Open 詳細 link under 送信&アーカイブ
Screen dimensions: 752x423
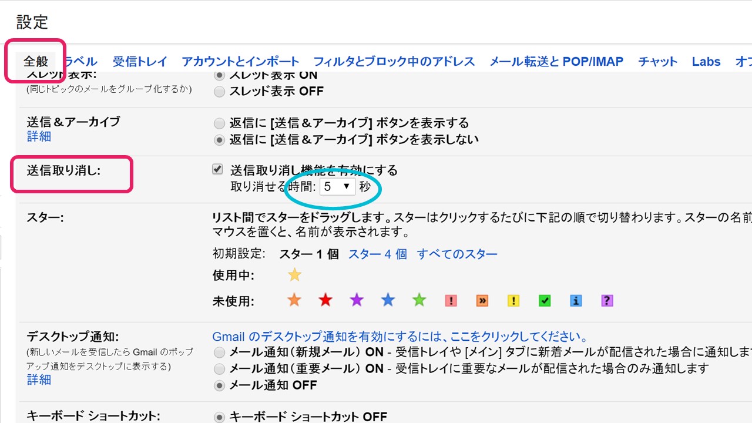[x=39, y=136]
